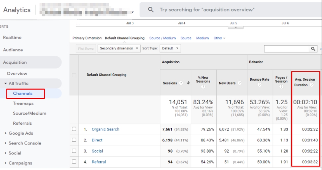Click the Sessions sort descending arrow
This screenshot has width=322, height=170.
coord(188,83)
